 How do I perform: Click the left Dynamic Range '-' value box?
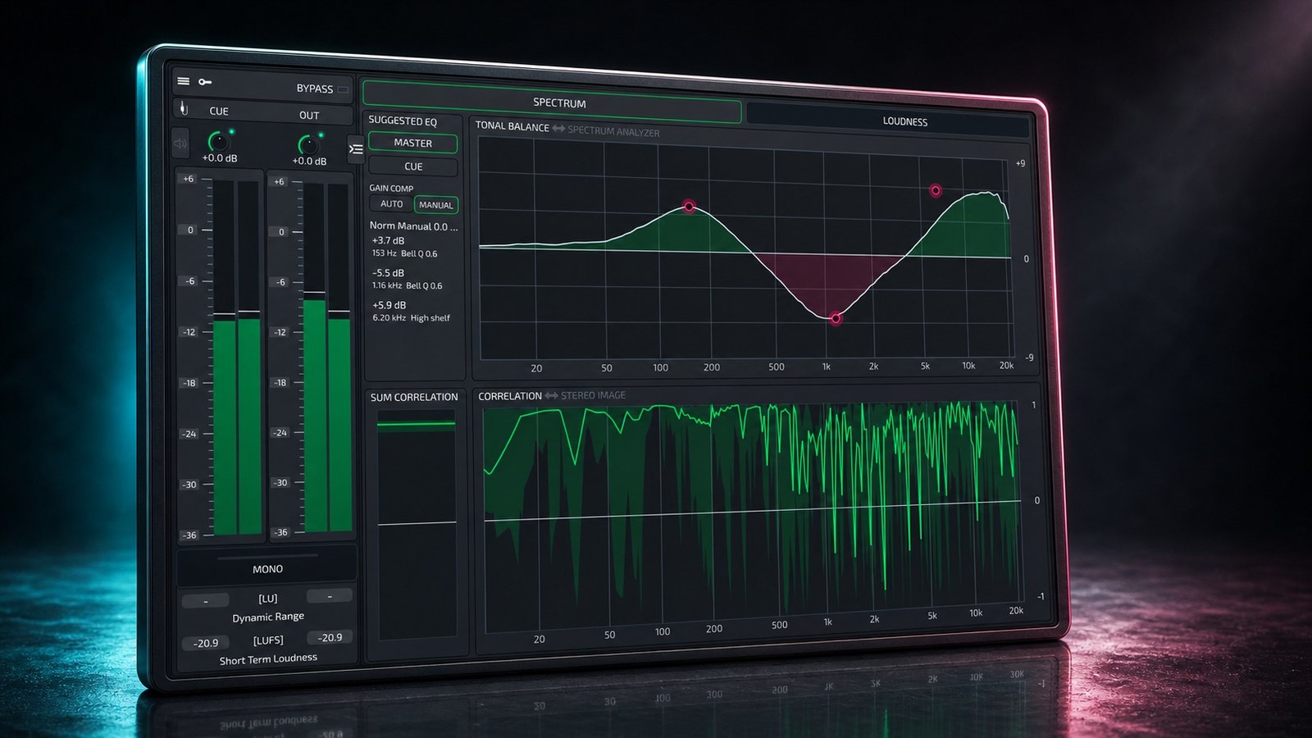click(205, 601)
